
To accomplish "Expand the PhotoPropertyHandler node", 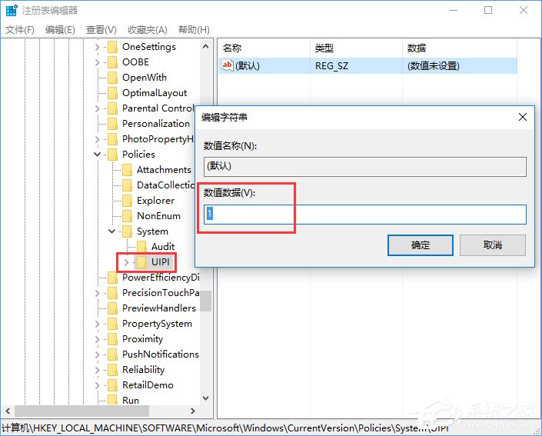I will point(97,139).
